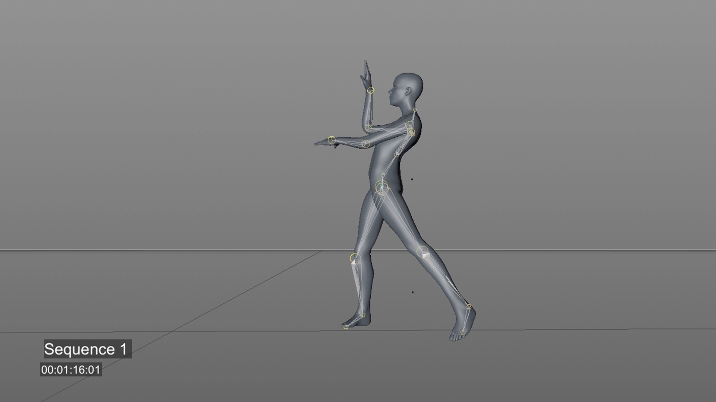
Task: Click the raised arm's elbow joint
Action: [368, 128]
